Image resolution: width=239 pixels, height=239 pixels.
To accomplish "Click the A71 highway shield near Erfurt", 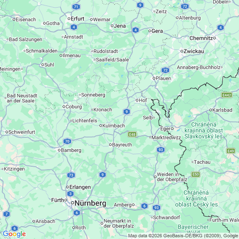I will point(76,7).
